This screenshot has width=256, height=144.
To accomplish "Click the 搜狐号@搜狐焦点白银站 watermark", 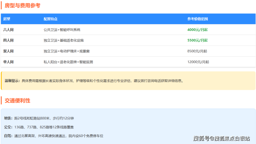I will pyautogui.click(x=221, y=138).
